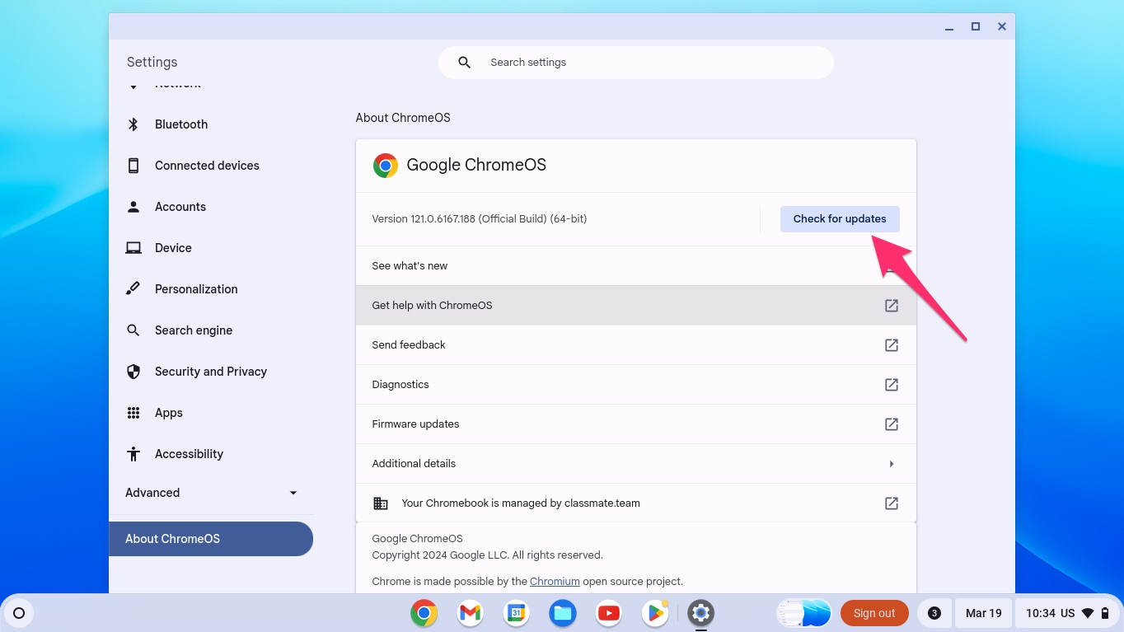
Task: Open the Play Store from the shelf
Action: pos(655,613)
